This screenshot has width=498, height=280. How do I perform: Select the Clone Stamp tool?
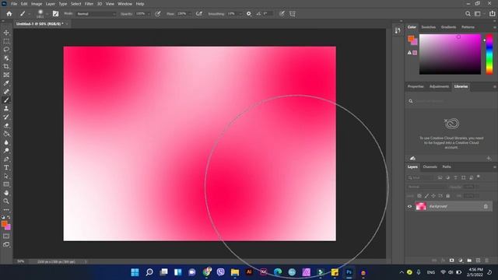click(6, 109)
